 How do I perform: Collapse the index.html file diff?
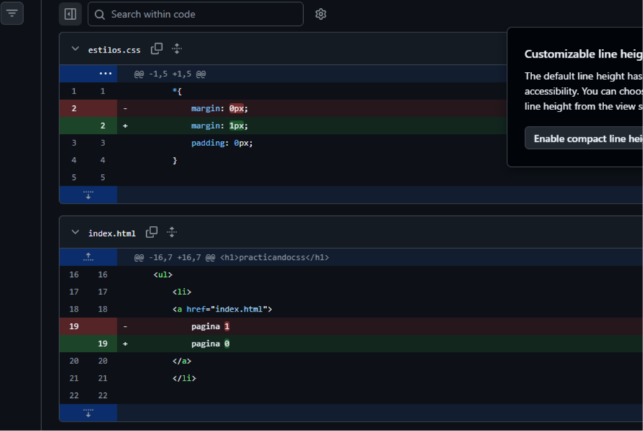click(x=75, y=232)
